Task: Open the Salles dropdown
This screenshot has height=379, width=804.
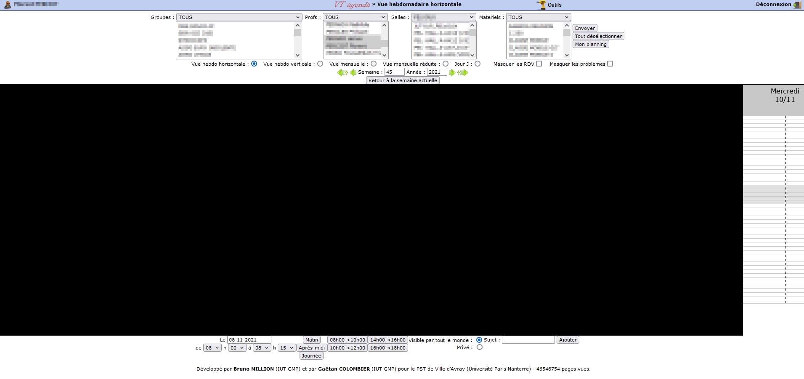Action: coord(443,17)
